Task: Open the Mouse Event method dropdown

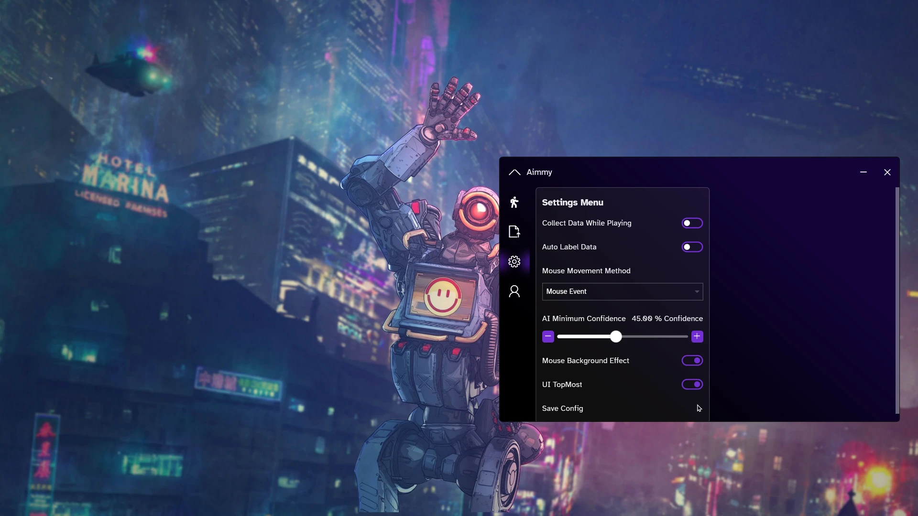Action: pos(623,291)
